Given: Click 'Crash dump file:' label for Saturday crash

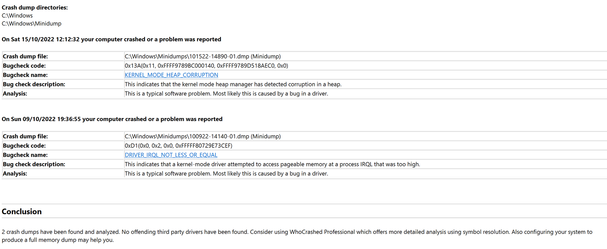Looking at the screenshot, I should pyautogui.click(x=25, y=56).
